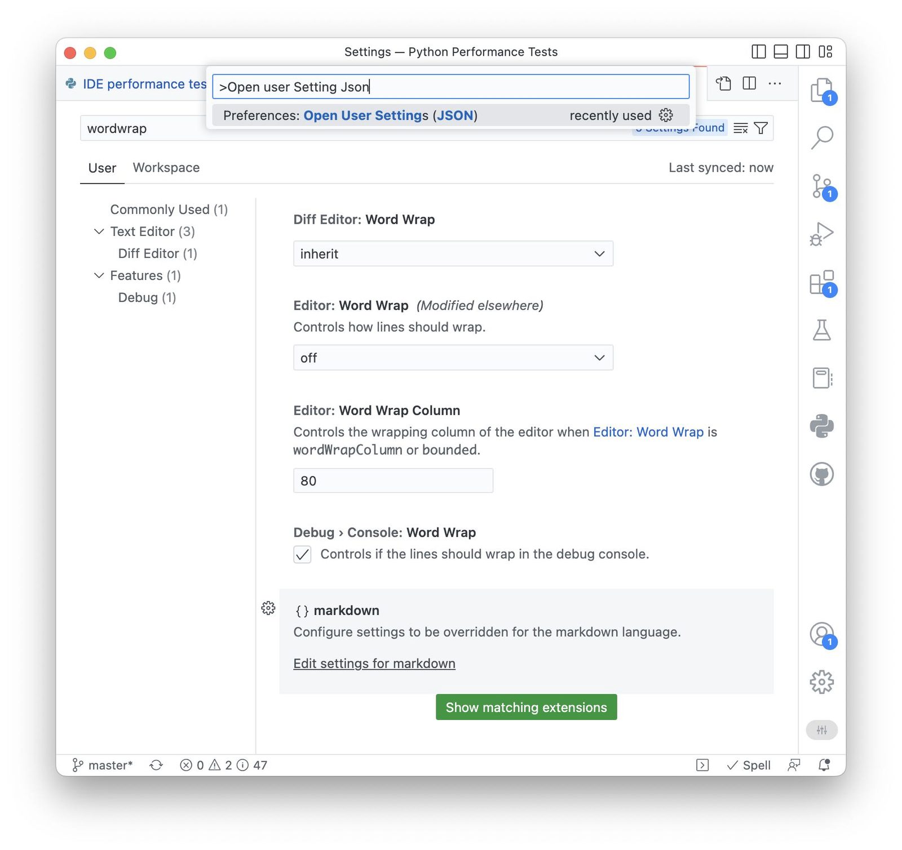Open the Search view icon
902x850 pixels.
(821, 137)
